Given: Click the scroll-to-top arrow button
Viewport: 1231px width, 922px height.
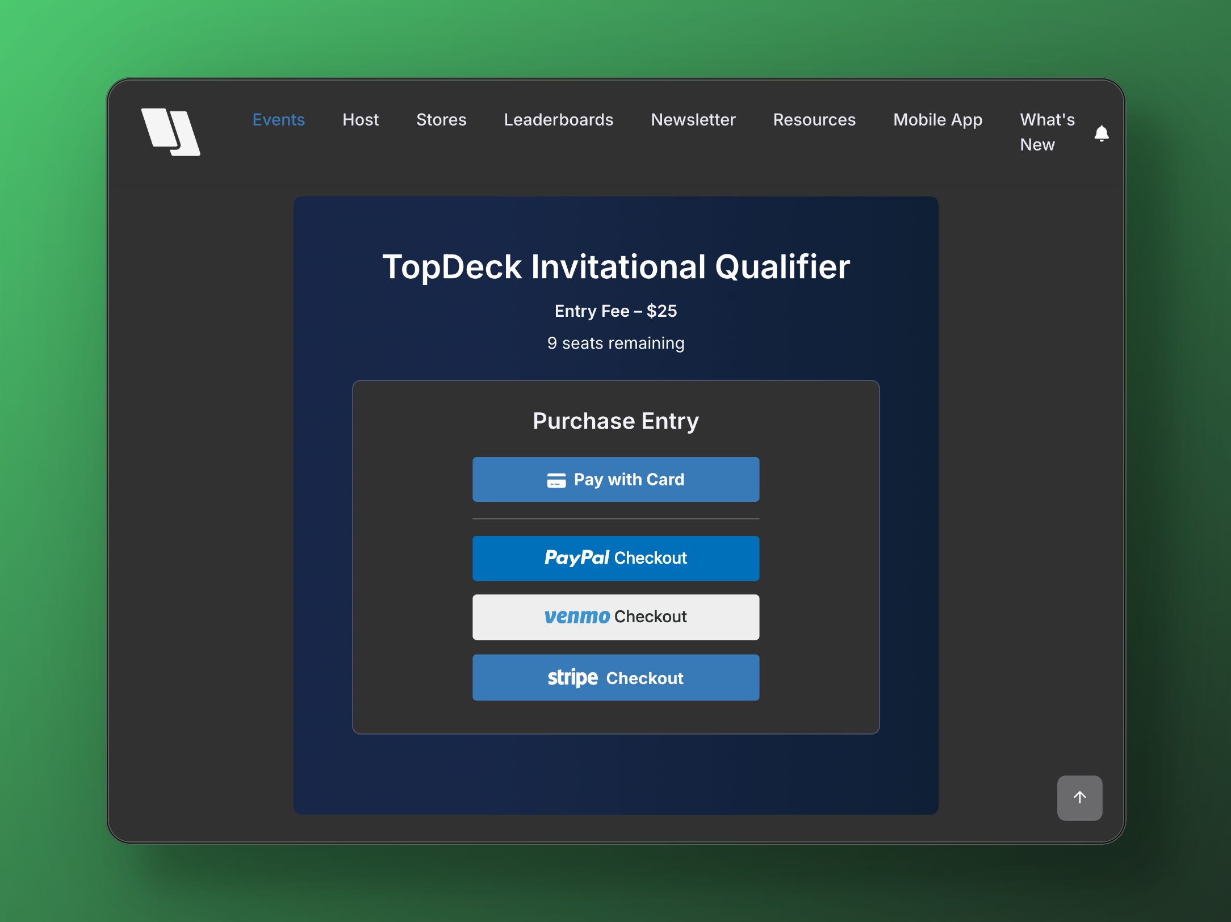Looking at the screenshot, I should point(1079,797).
